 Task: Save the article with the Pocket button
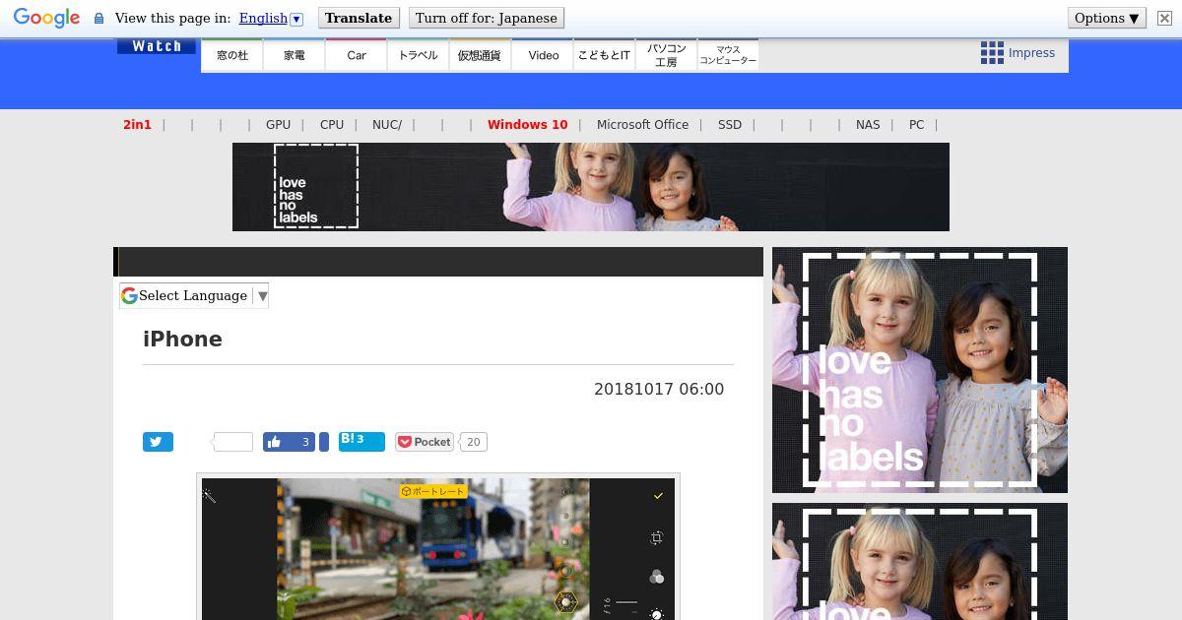pyautogui.click(x=425, y=442)
